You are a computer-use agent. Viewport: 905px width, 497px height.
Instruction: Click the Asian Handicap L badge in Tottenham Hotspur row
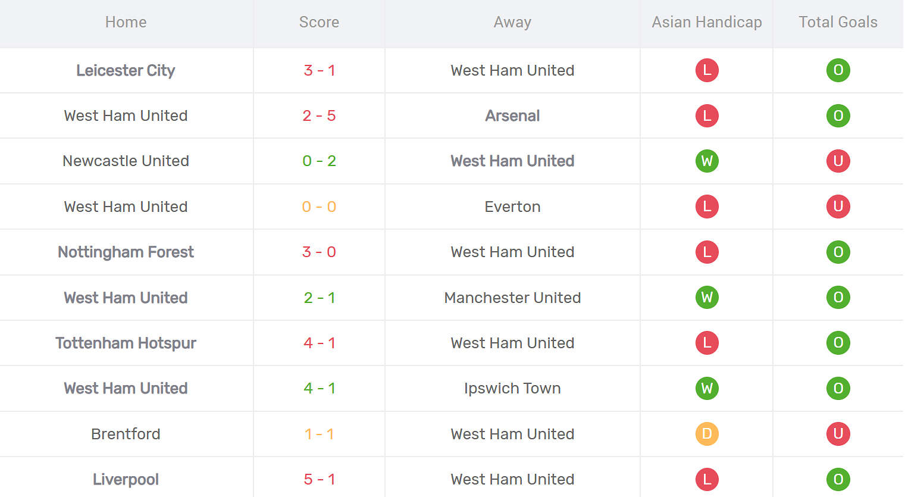point(707,343)
